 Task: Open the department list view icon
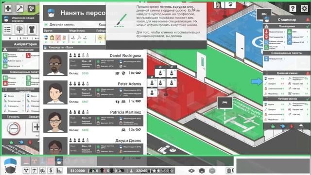click(8, 30)
